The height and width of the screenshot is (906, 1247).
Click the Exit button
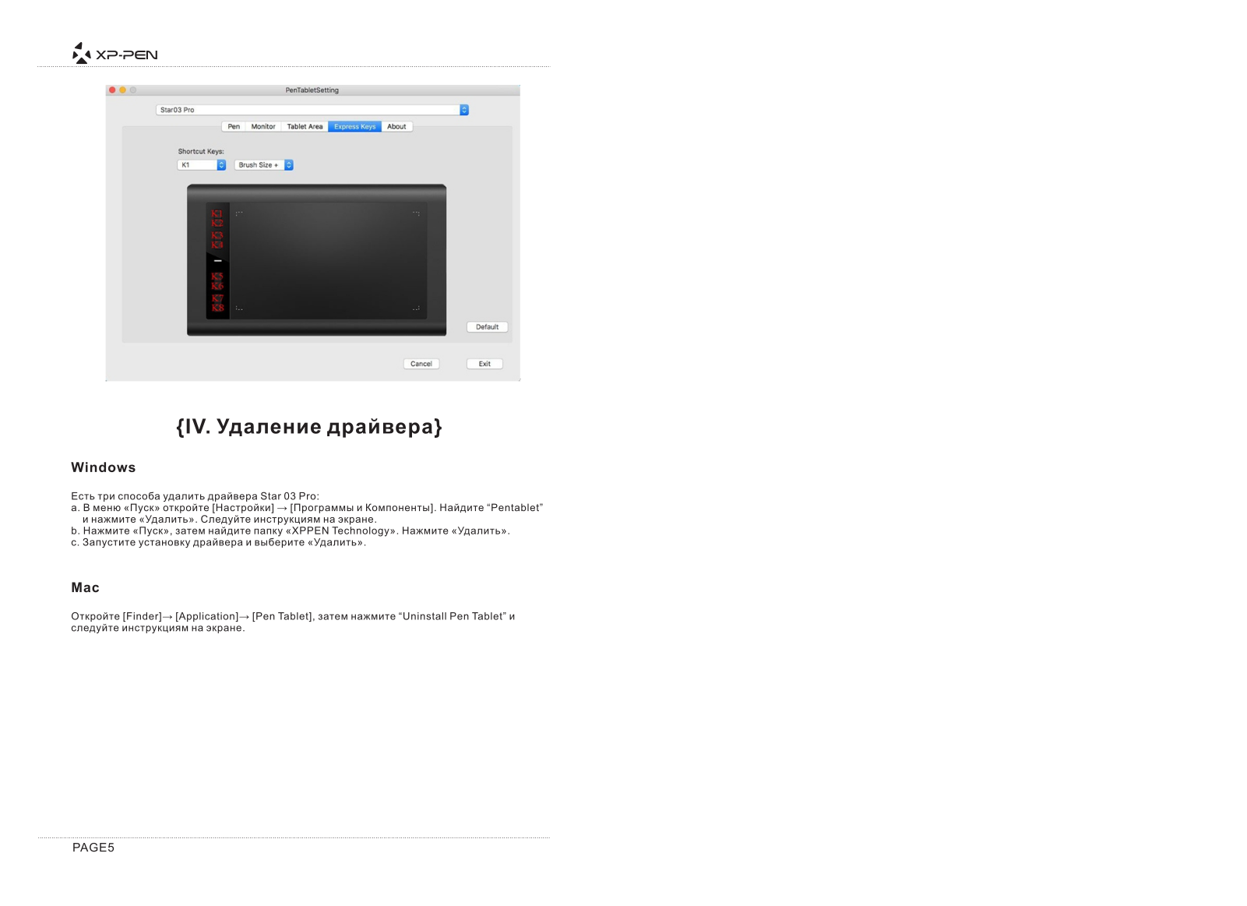point(484,364)
